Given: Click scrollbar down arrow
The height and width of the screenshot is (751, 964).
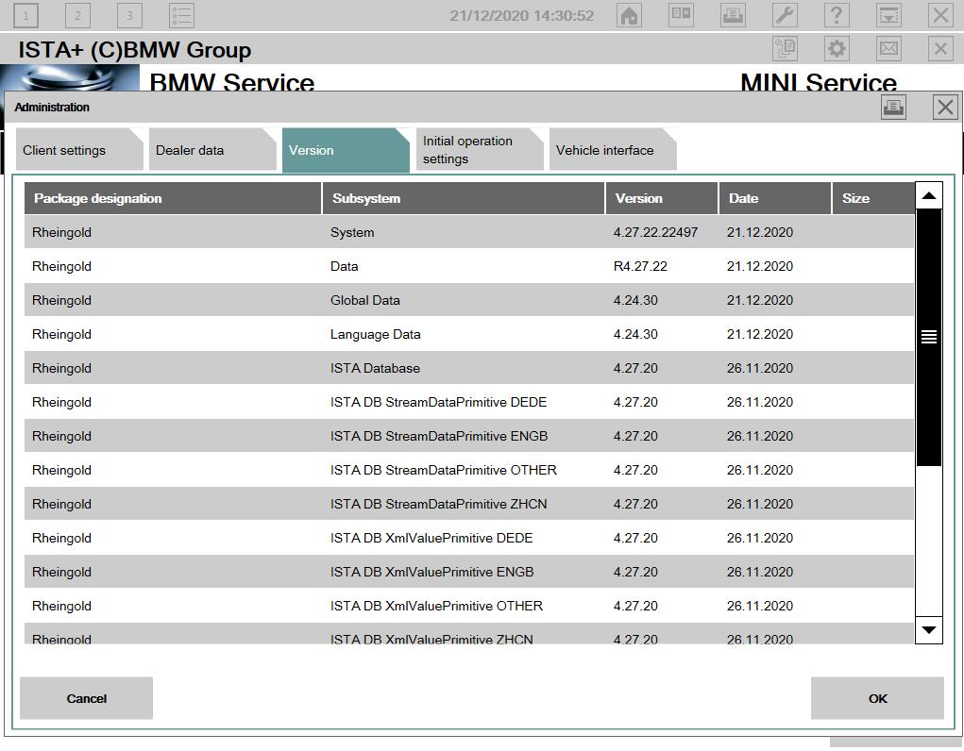Looking at the screenshot, I should point(929,630).
